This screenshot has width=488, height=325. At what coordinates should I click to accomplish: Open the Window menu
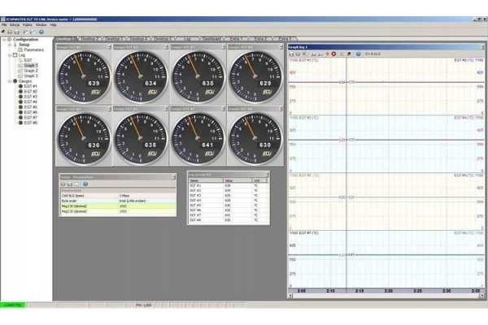tap(41, 25)
